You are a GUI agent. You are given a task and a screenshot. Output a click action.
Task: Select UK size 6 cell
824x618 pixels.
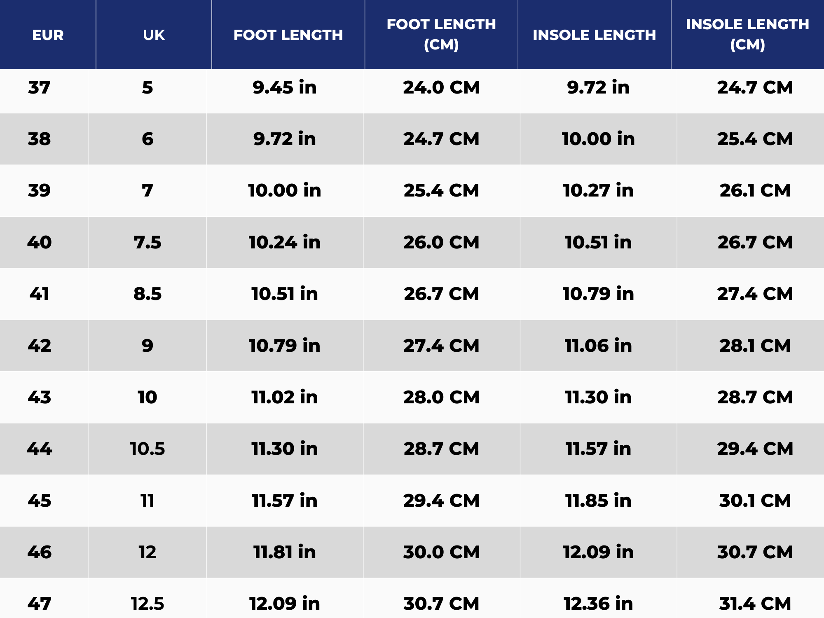pos(147,139)
